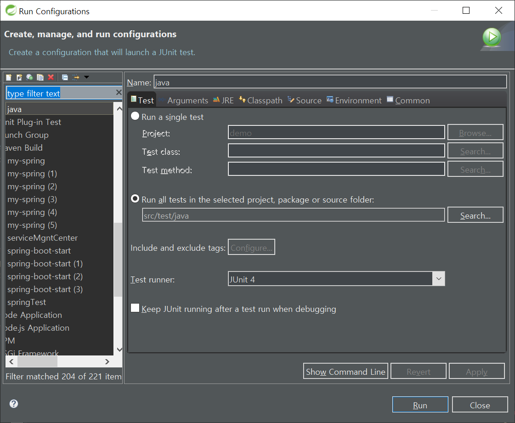Click the Close button at the bottom

tap(480, 405)
